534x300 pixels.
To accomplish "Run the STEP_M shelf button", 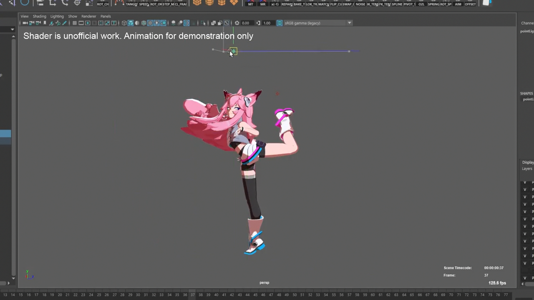I will coord(169,3).
